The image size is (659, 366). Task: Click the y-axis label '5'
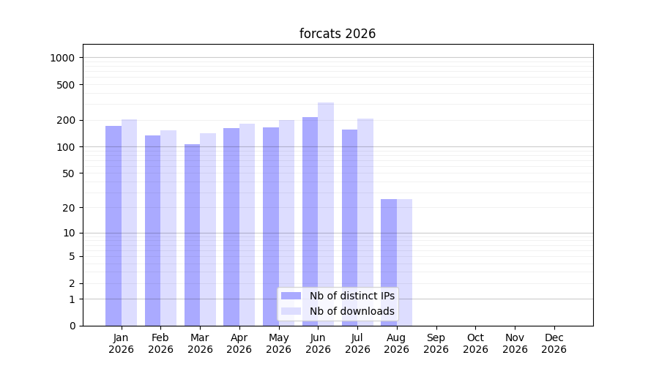pos(72,256)
